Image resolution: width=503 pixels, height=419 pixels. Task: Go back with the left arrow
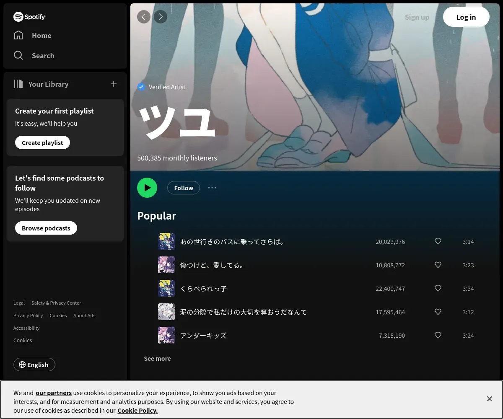coord(144,17)
